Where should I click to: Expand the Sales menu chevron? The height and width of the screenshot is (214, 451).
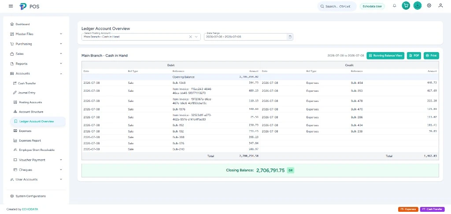click(x=61, y=53)
